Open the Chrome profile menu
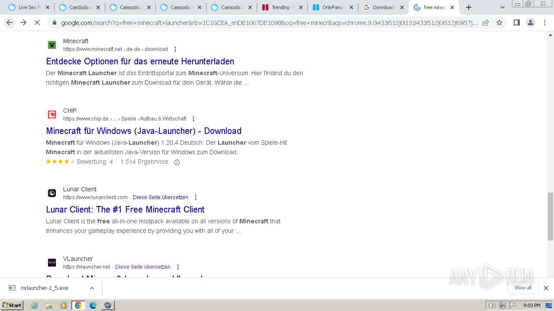This screenshot has width=554, height=311. point(531,22)
